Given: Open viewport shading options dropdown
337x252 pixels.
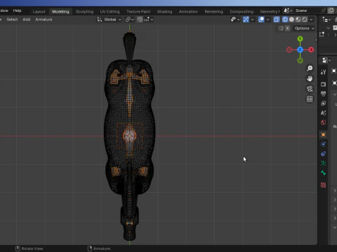Looking at the screenshot, I should [x=311, y=20].
